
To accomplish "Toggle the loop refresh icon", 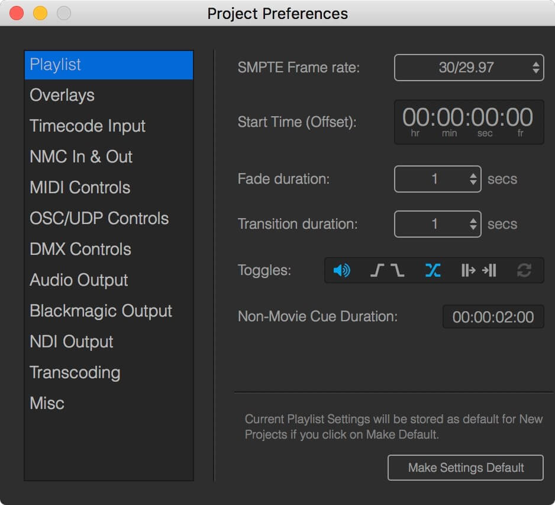I will 524,271.
